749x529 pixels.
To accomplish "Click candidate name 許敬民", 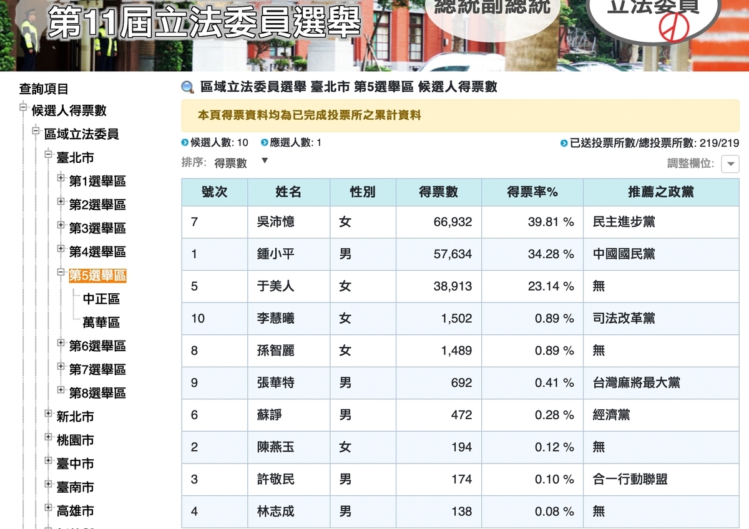I will click(275, 479).
